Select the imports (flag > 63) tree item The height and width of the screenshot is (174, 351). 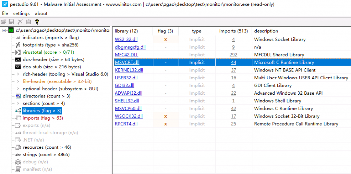43,118
